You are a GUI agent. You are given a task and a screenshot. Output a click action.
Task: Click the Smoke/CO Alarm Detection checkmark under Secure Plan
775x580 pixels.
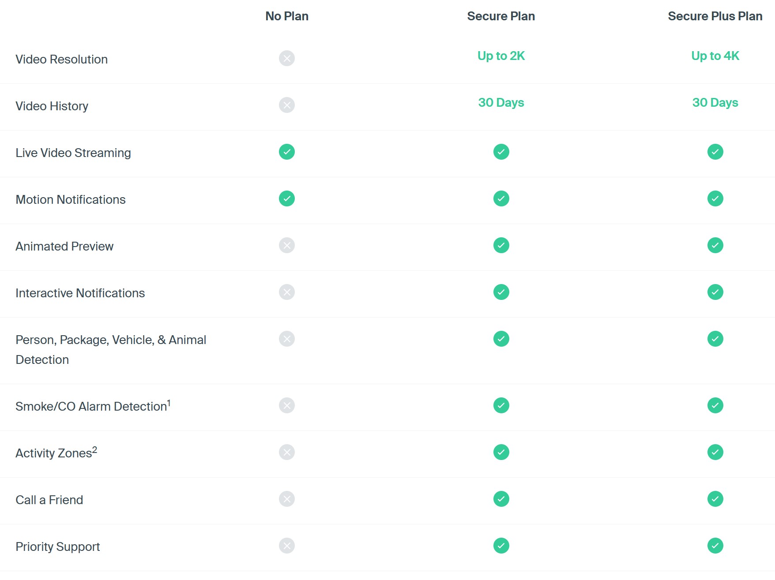pyautogui.click(x=501, y=405)
